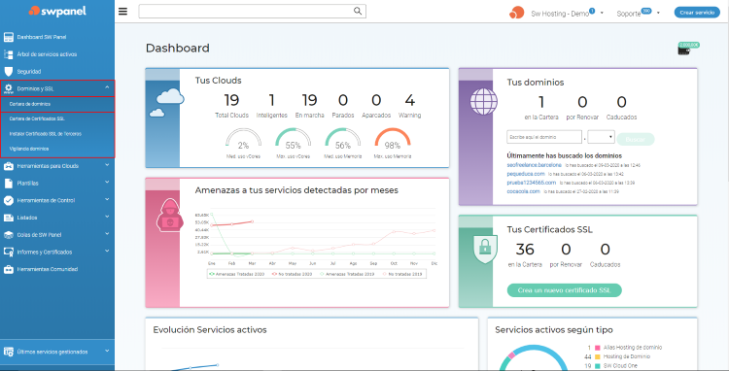Click the Dominios y SSL gear icon
This screenshot has width=729, height=371.
pyautogui.click(x=9, y=88)
